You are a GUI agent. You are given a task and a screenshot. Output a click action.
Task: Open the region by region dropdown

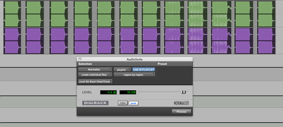click(x=134, y=75)
